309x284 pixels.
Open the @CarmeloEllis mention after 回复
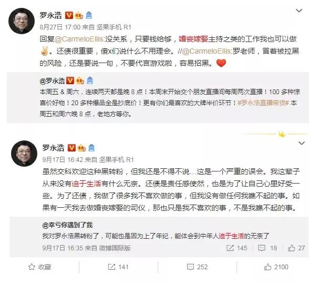[79, 39]
